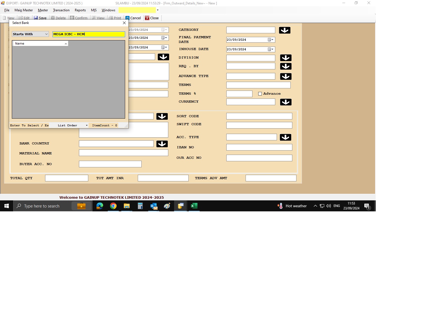Screen dimensions: 429x322
Task: Open the ACC. TYPE lookup arrow button
Action: tap(285, 137)
